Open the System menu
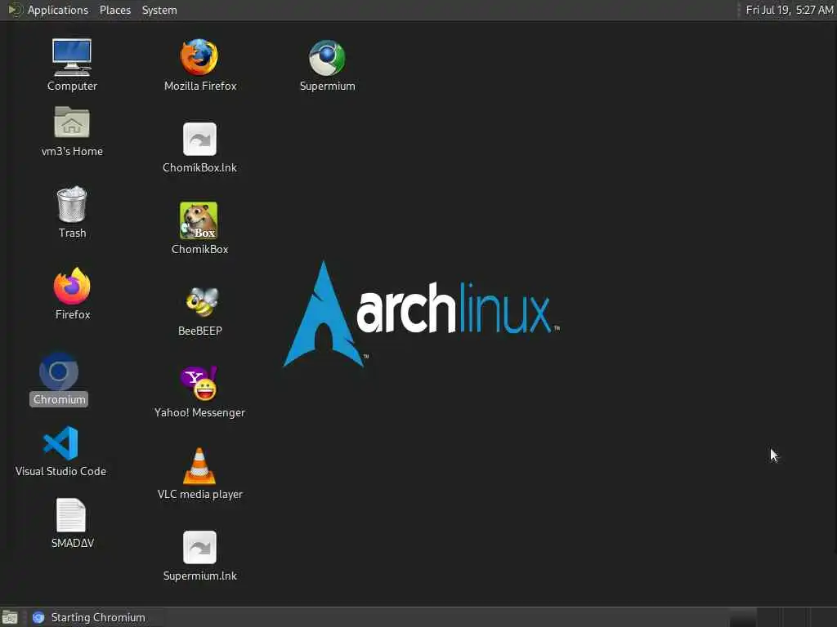This screenshot has height=627, width=837. click(159, 10)
